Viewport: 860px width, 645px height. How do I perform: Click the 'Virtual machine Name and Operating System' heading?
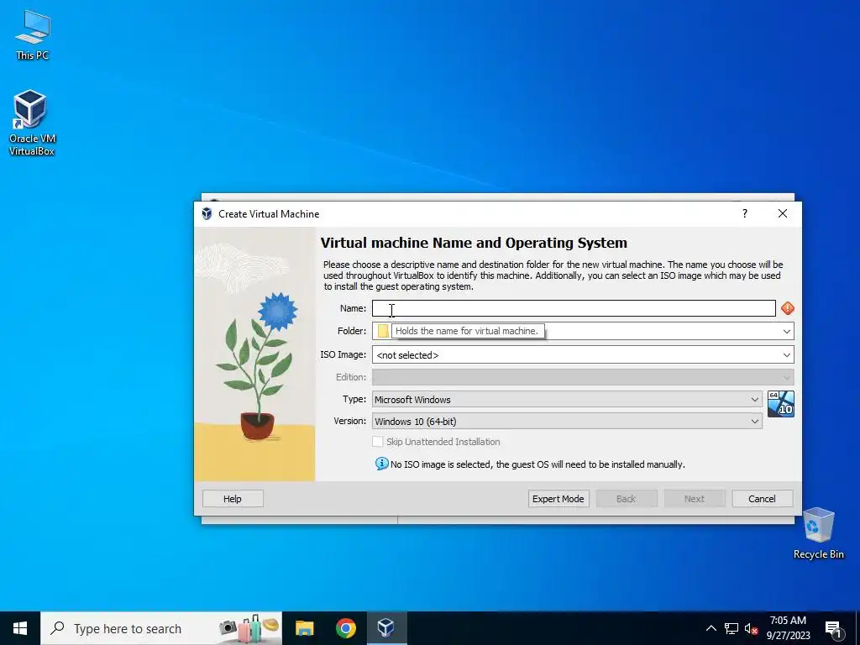click(474, 243)
